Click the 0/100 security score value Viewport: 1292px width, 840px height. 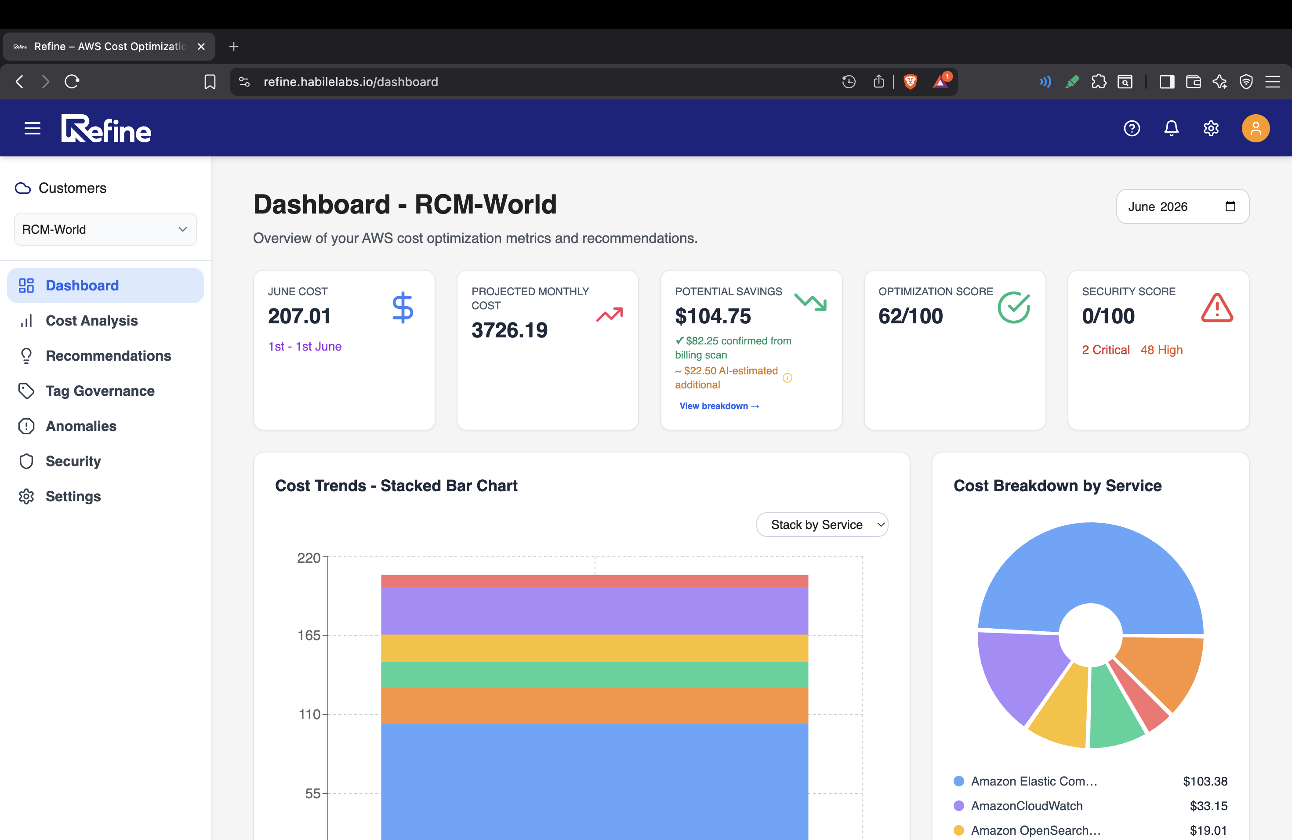point(1108,316)
